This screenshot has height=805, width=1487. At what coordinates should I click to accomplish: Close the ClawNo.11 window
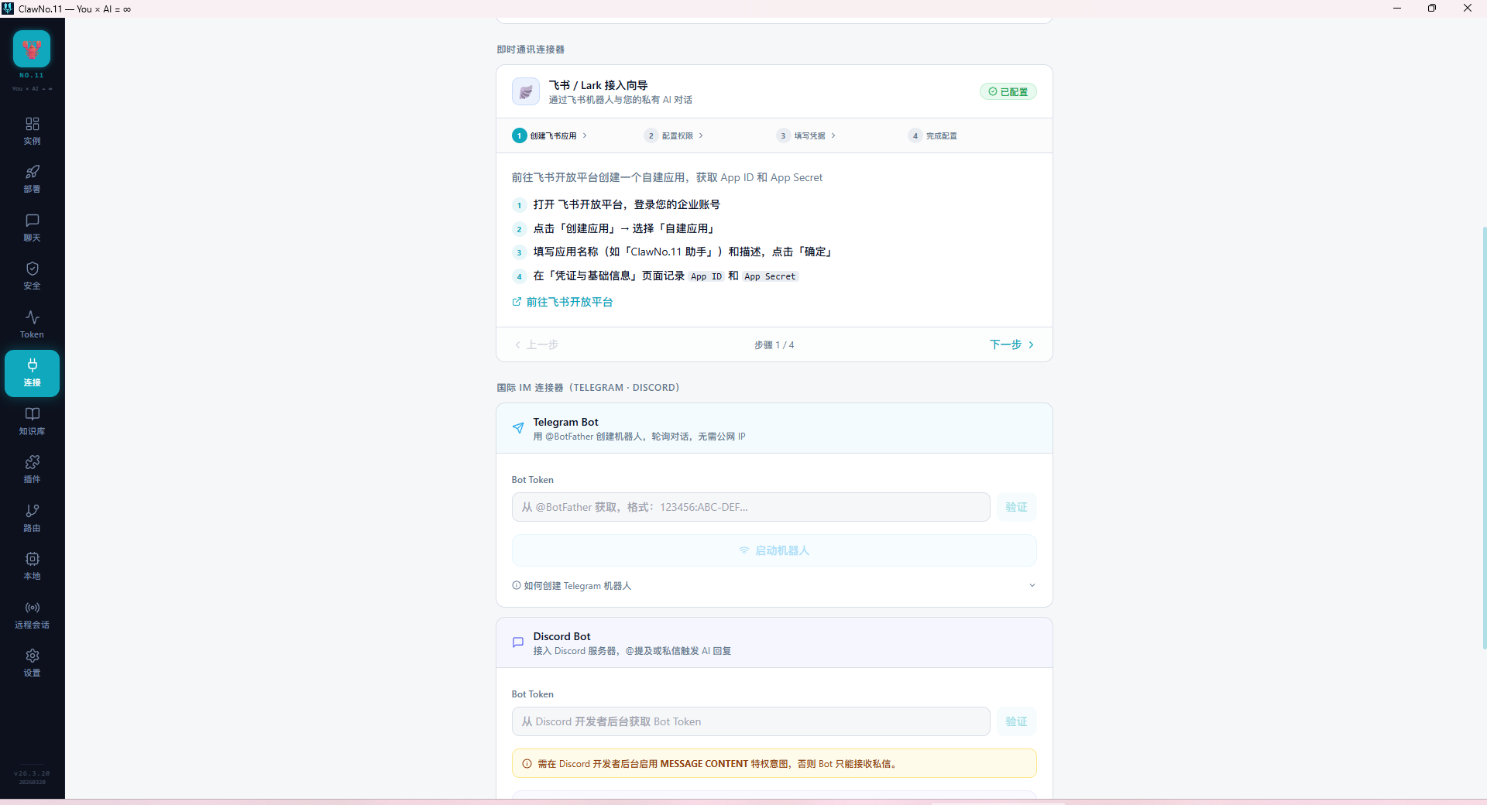coord(1468,9)
